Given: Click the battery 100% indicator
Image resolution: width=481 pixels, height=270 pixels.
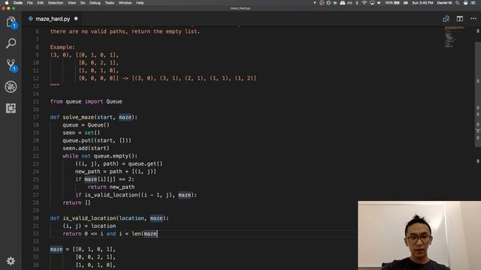Looking at the screenshot, I should (x=392, y=3).
